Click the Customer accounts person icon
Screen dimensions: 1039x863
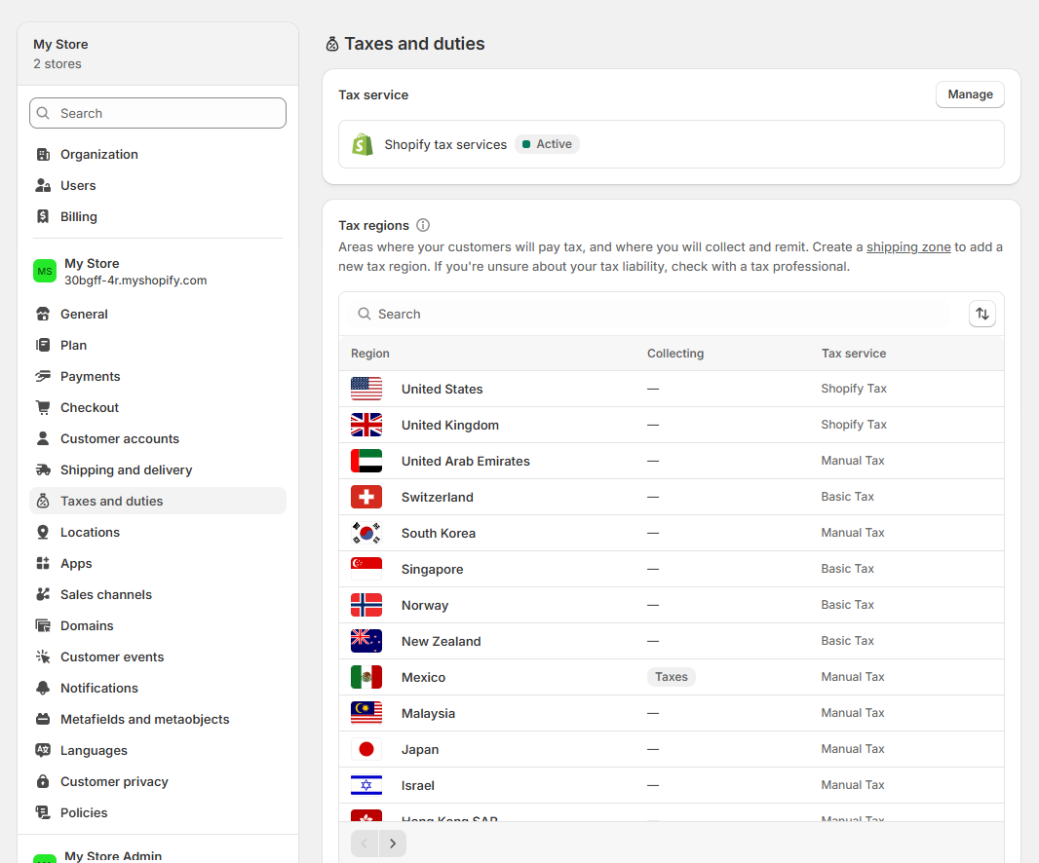43,438
